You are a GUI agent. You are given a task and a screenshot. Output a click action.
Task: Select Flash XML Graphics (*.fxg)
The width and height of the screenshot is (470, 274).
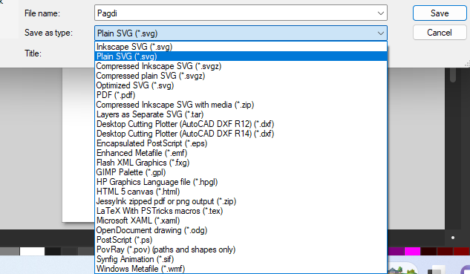point(241,163)
